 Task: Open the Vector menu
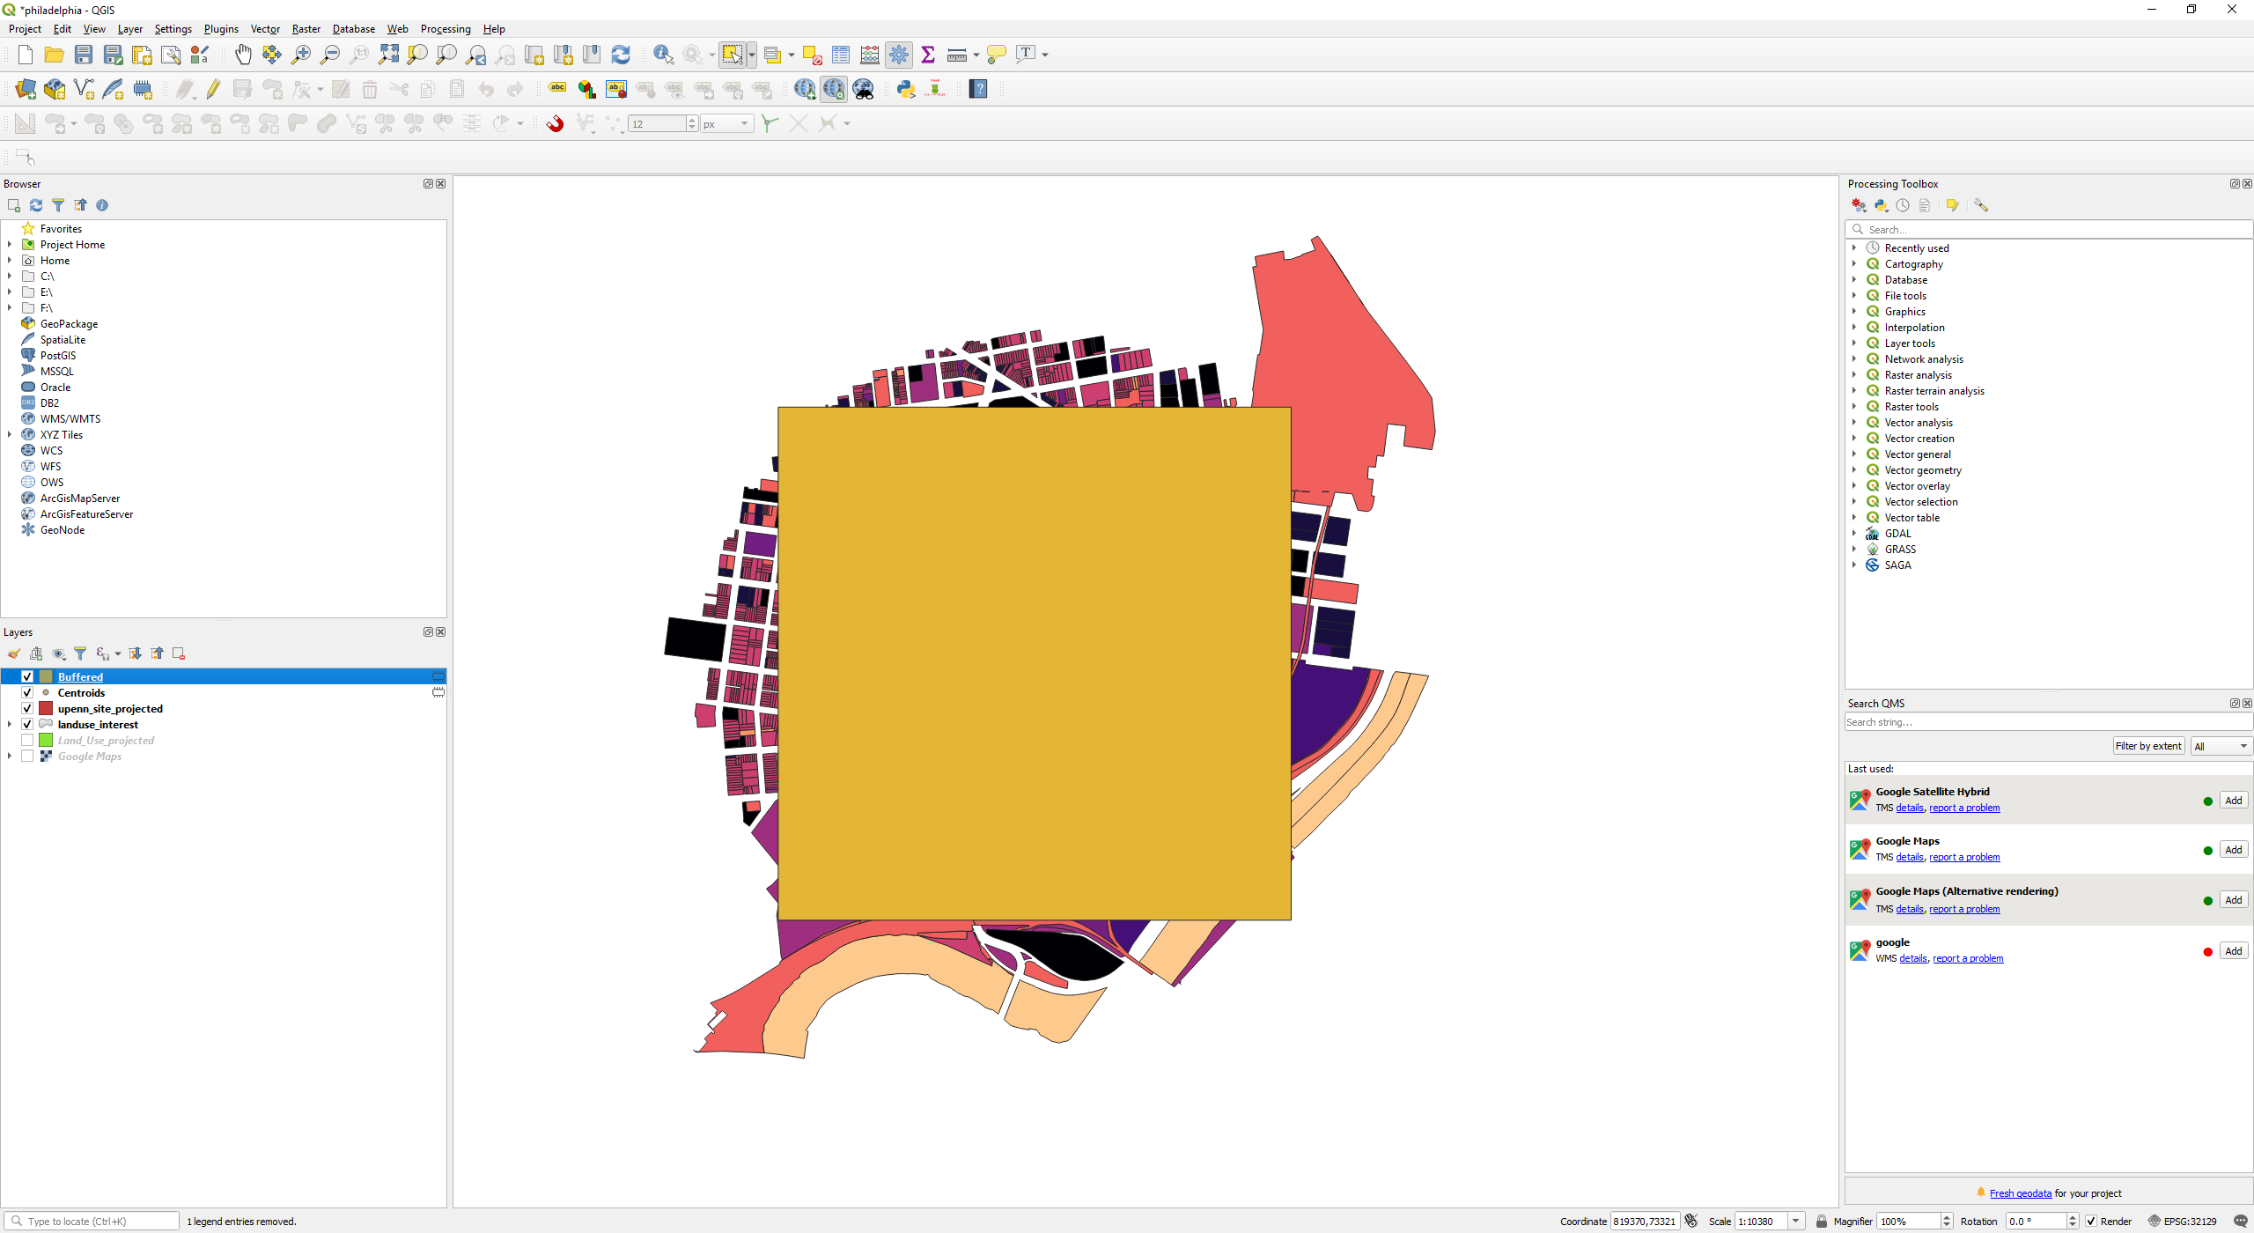point(265,29)
